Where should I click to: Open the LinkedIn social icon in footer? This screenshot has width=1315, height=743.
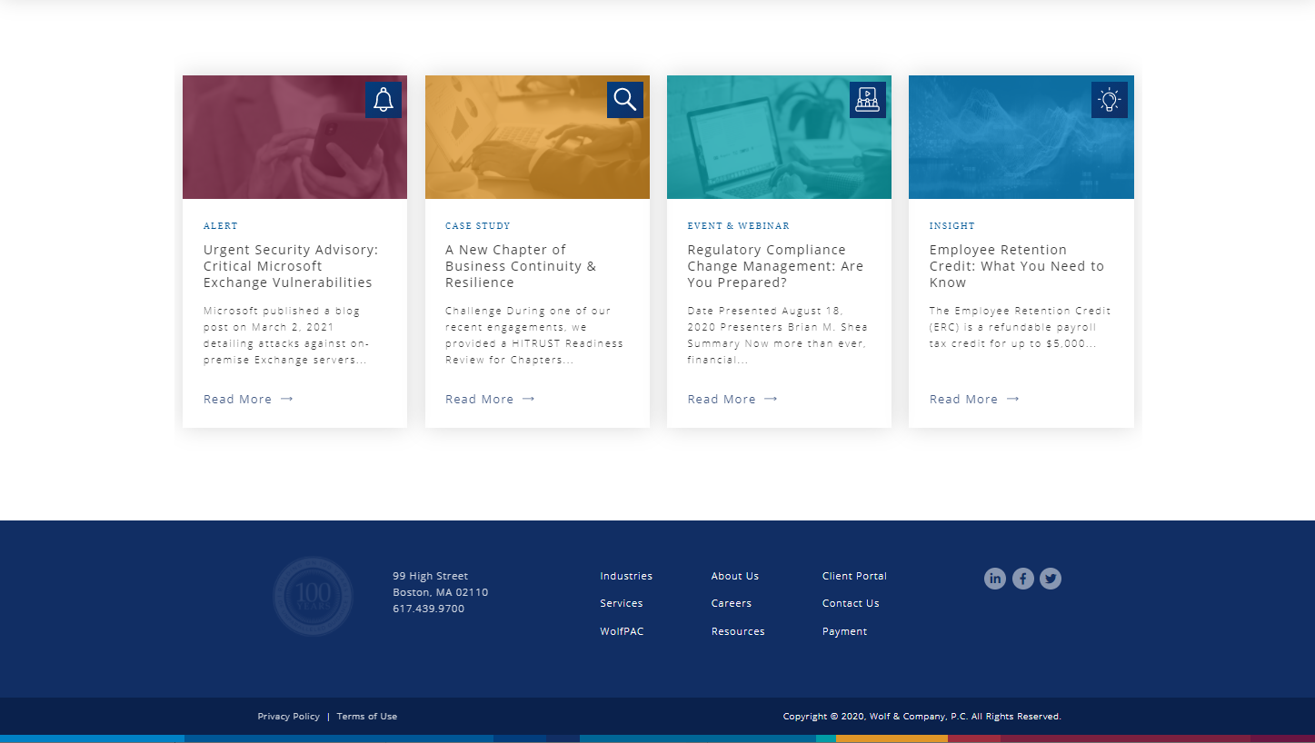[995, 579]
